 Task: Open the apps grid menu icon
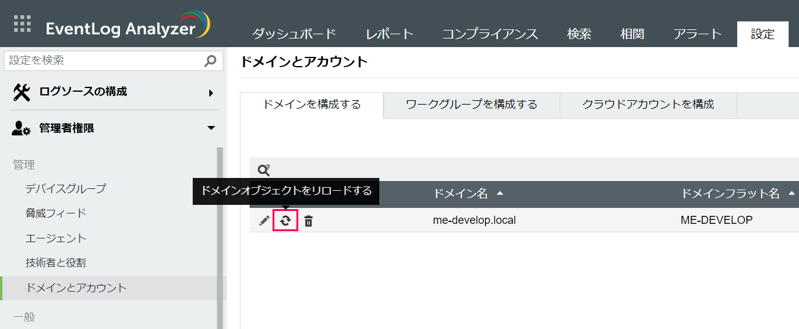[22, 23]
